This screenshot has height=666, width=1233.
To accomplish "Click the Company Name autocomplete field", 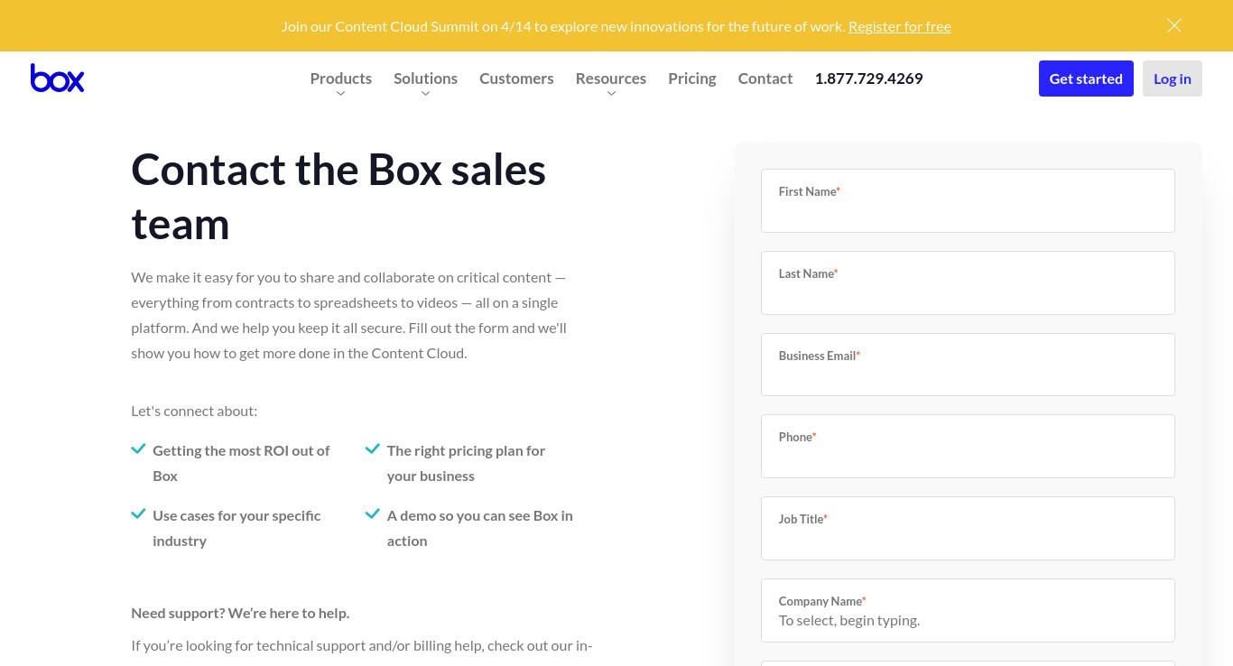I will click(968, 610).
